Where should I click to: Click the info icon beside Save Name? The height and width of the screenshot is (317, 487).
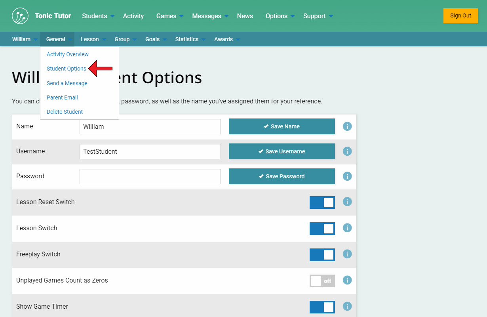(347, 126)
